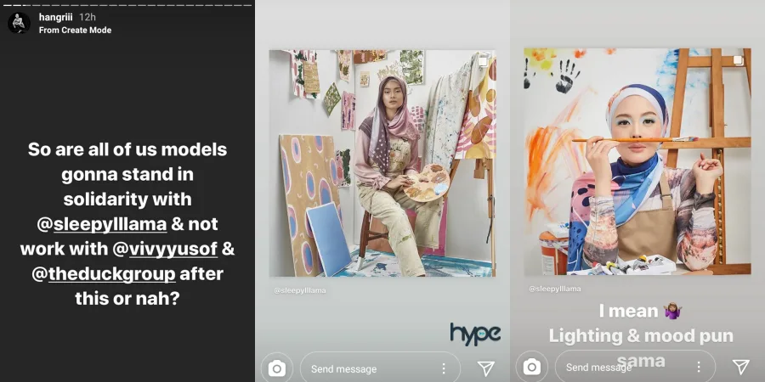Focus the Send message field in middle story
The height and width of the screenshot is (382, 765).
point(365,368)
